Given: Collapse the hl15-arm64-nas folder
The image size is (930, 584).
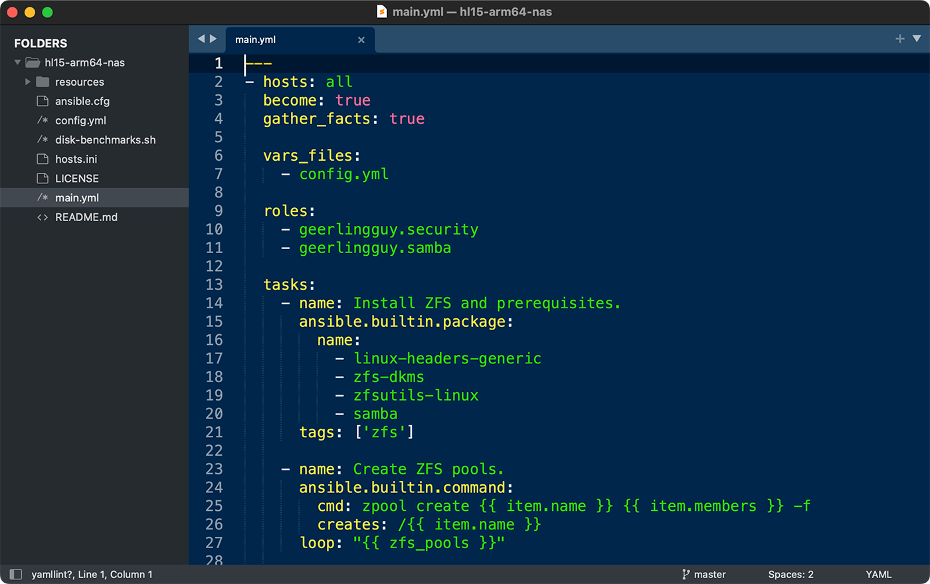Looking at the screenshot, I should pos(18,62).
